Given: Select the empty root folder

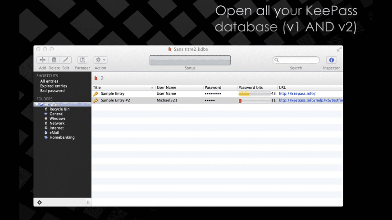Looking at the screenshot, I should 63,105.
